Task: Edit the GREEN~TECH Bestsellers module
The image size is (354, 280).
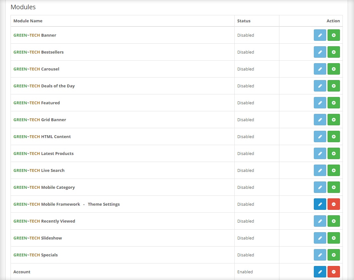Action: point(320,52)
